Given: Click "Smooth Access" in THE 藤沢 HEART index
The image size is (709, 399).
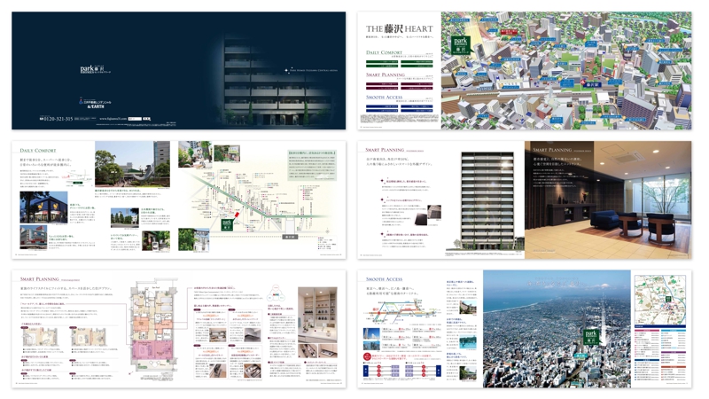Looking at the screenshot, I should [384, 97].
